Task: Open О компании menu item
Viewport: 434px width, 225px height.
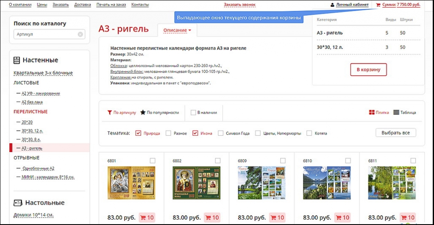Action: click(x=20, y=5)
